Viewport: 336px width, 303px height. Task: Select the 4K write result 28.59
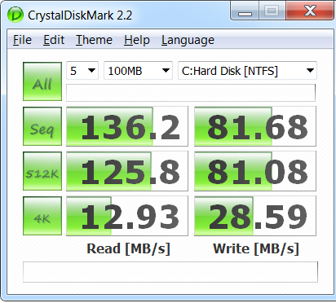[255, 216]
